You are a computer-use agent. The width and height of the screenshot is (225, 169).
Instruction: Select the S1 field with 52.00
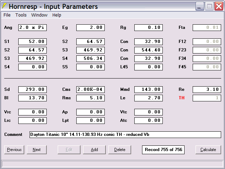pos(32,42)
